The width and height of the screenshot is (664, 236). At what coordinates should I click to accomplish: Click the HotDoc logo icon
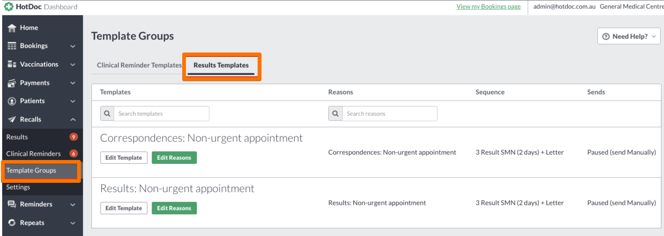tap(9, 6)
